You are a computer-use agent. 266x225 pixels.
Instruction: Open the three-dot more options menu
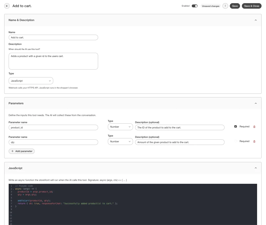pos(225,6)
